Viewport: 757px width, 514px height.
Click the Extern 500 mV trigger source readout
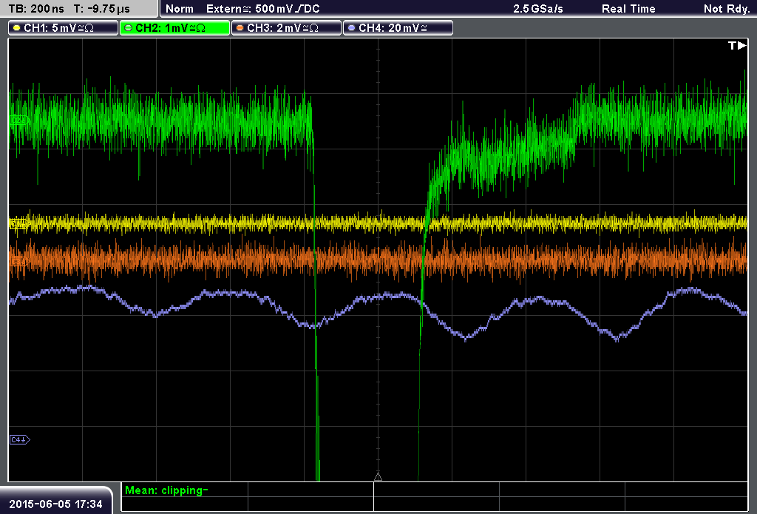point(262,9)
